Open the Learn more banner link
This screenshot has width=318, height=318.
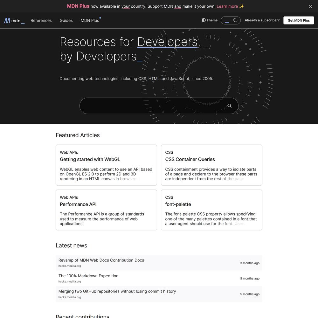pos(227,6)
